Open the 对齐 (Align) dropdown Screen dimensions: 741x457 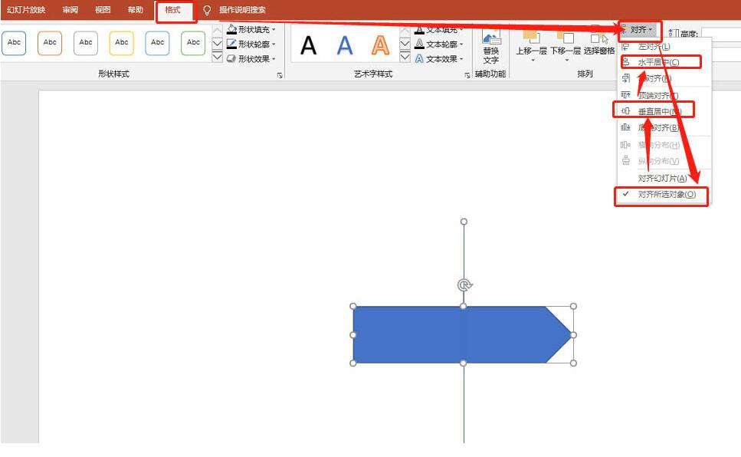click(x=638, y=28)
